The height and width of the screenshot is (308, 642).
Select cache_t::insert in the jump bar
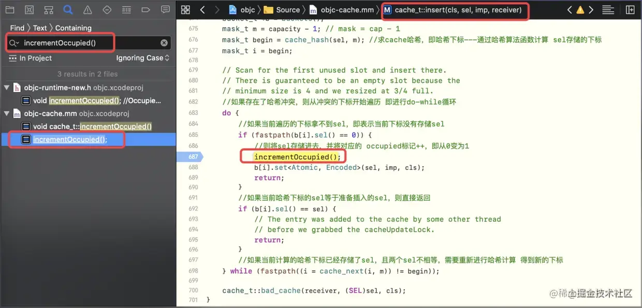(x=455, y=9)
